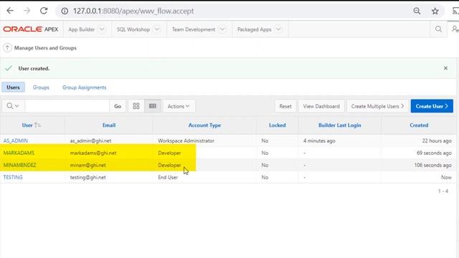Expand the App Builder menu arrow
This screenshot has height=258, width=459.
pos(102,29)
